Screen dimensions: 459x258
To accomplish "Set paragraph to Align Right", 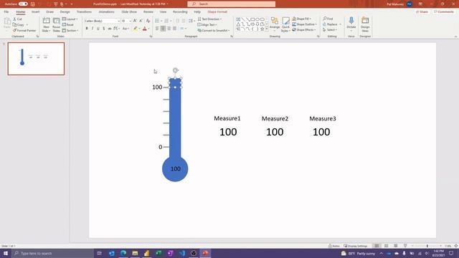I will [x=169, y=29].
